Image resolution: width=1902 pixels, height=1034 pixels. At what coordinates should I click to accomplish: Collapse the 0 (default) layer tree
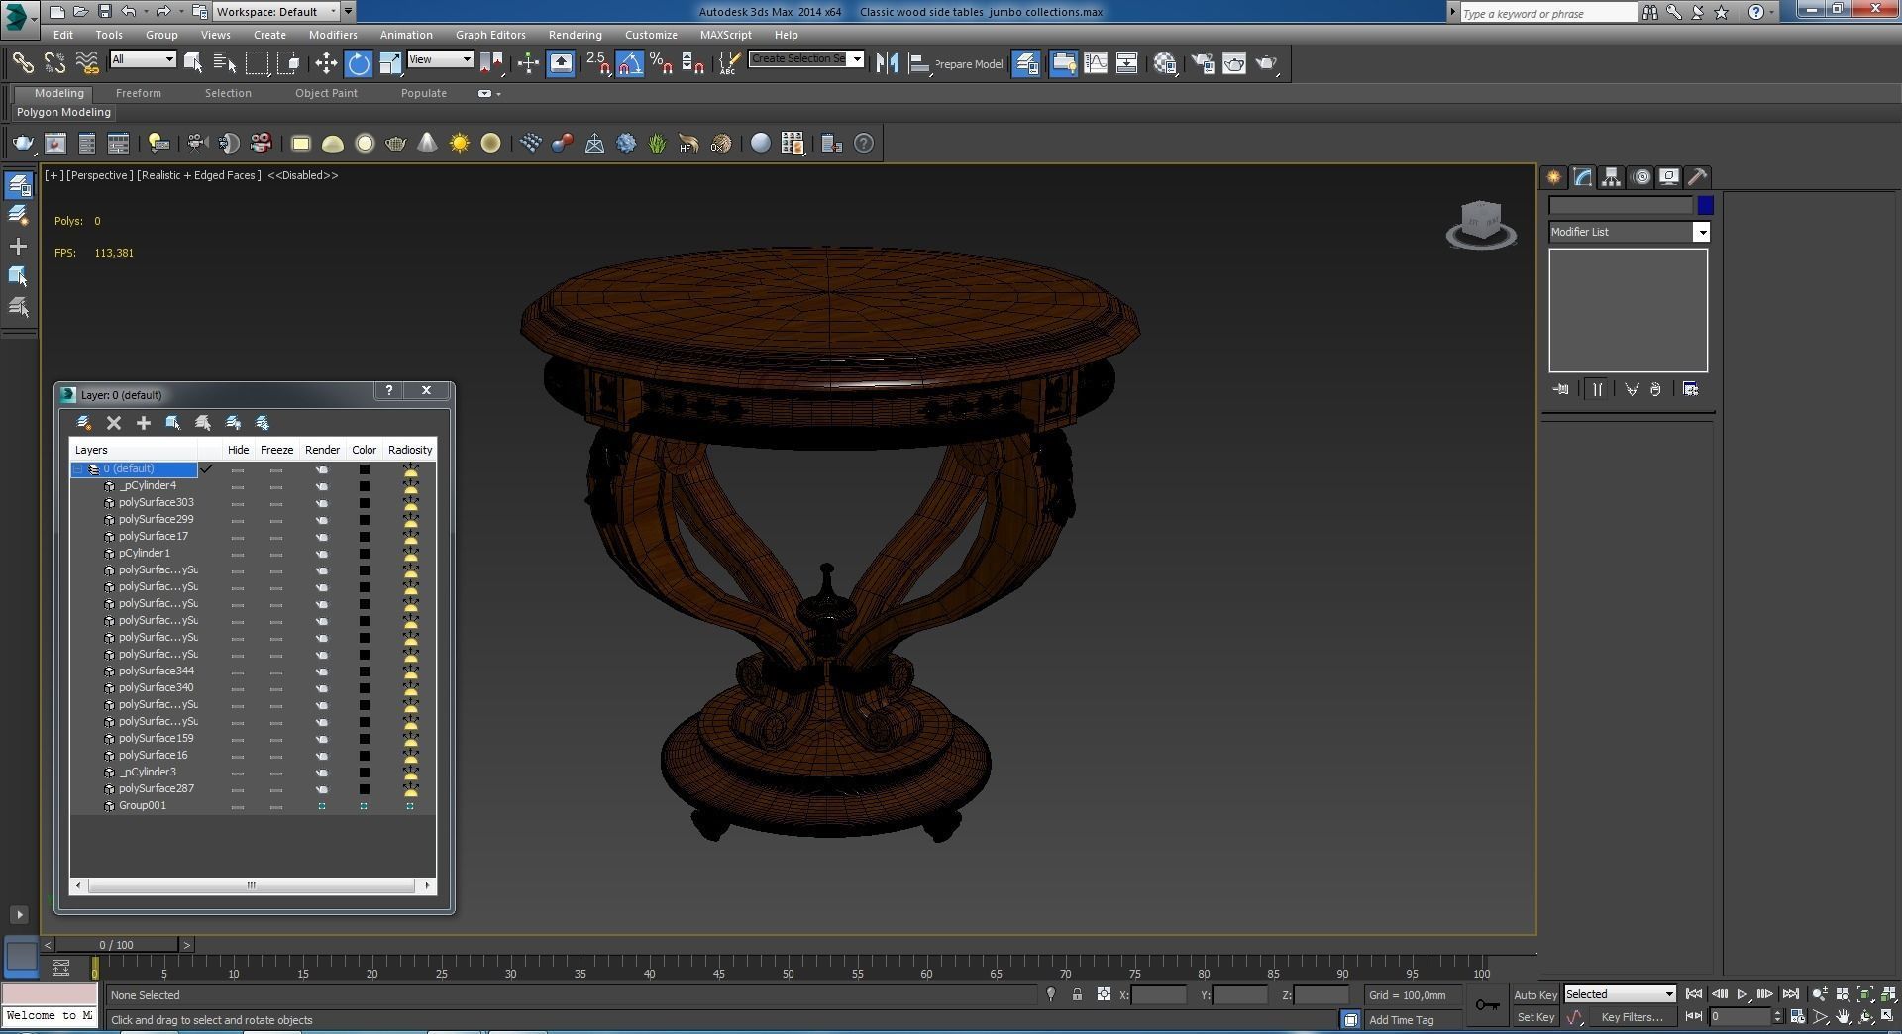[77, 469]
